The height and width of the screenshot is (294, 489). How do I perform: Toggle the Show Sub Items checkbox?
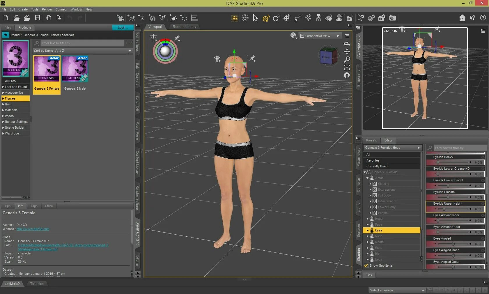coord(366,265)
